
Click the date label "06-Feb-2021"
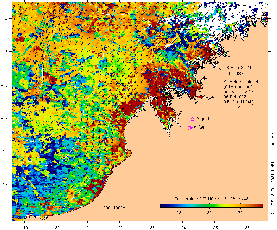click(x=237, y=68)
